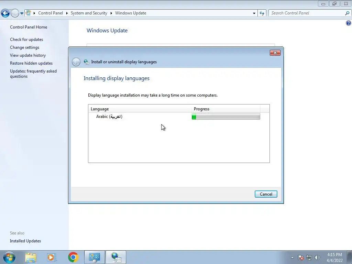The height and width of the screenshot is (264, 352).
Task: Click the Arabic installation progress bar
Action: point(226,117)
